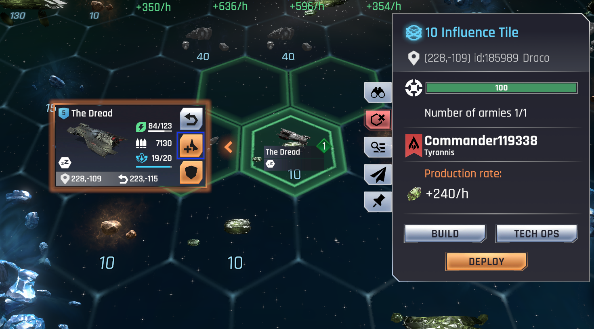The height and width of the screenshot is (329, 594).
Task: Click the Tyrannis faction red emblem
Action: click(413, 146)
